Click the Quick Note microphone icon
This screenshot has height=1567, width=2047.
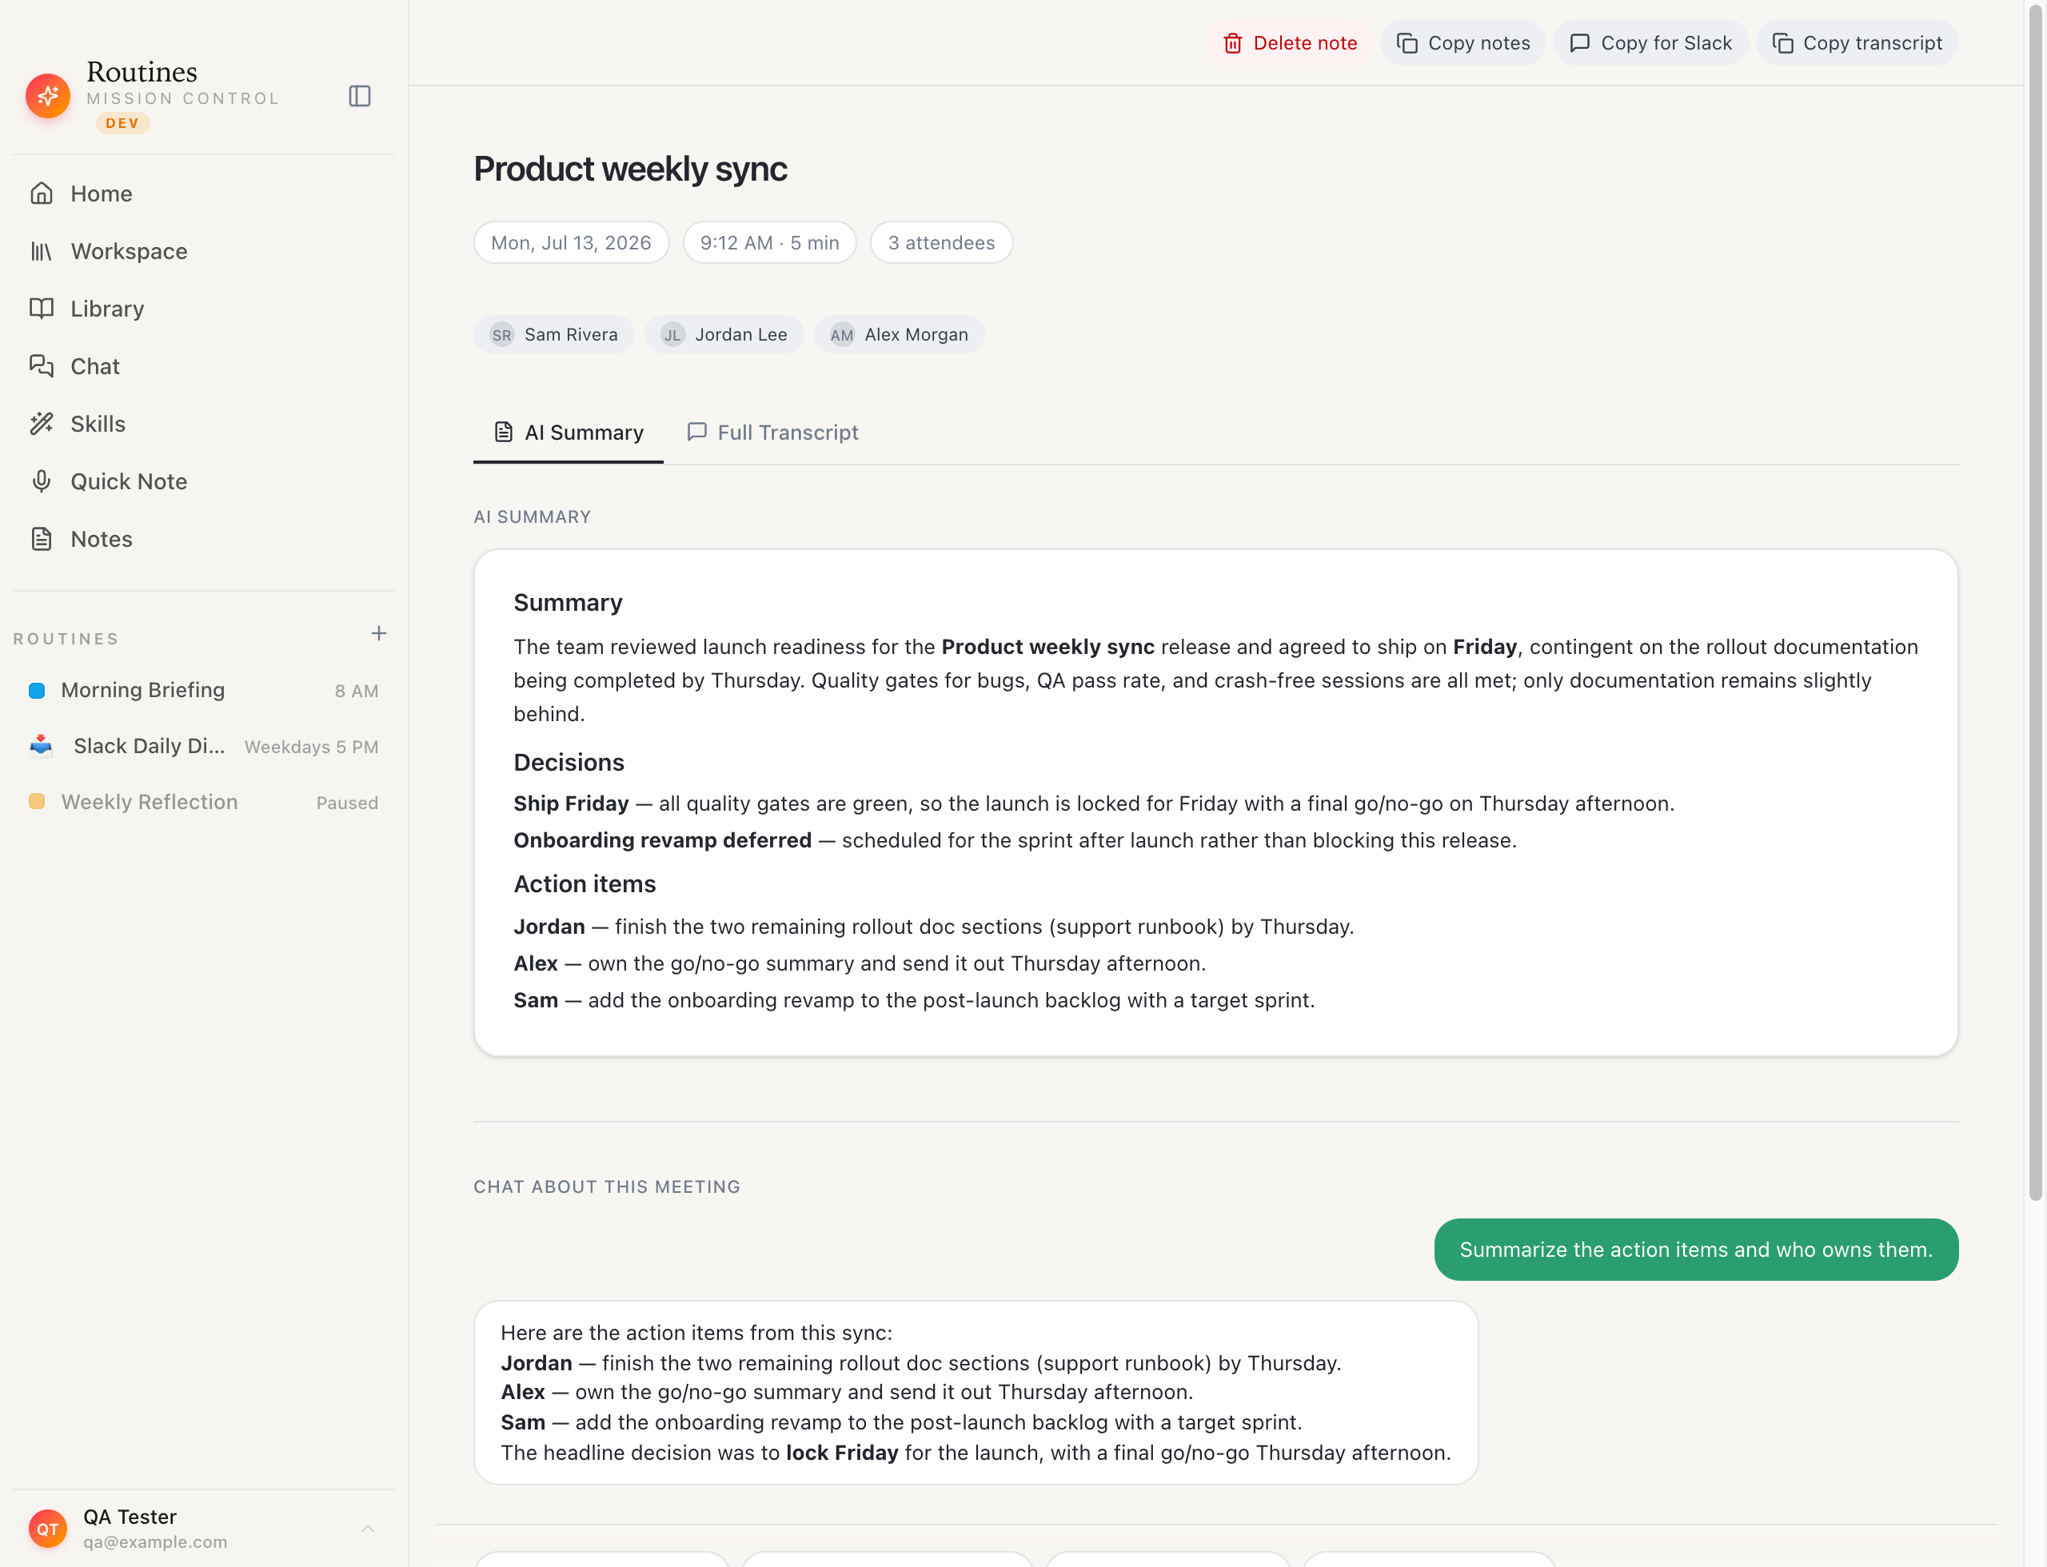pos(41,481)
